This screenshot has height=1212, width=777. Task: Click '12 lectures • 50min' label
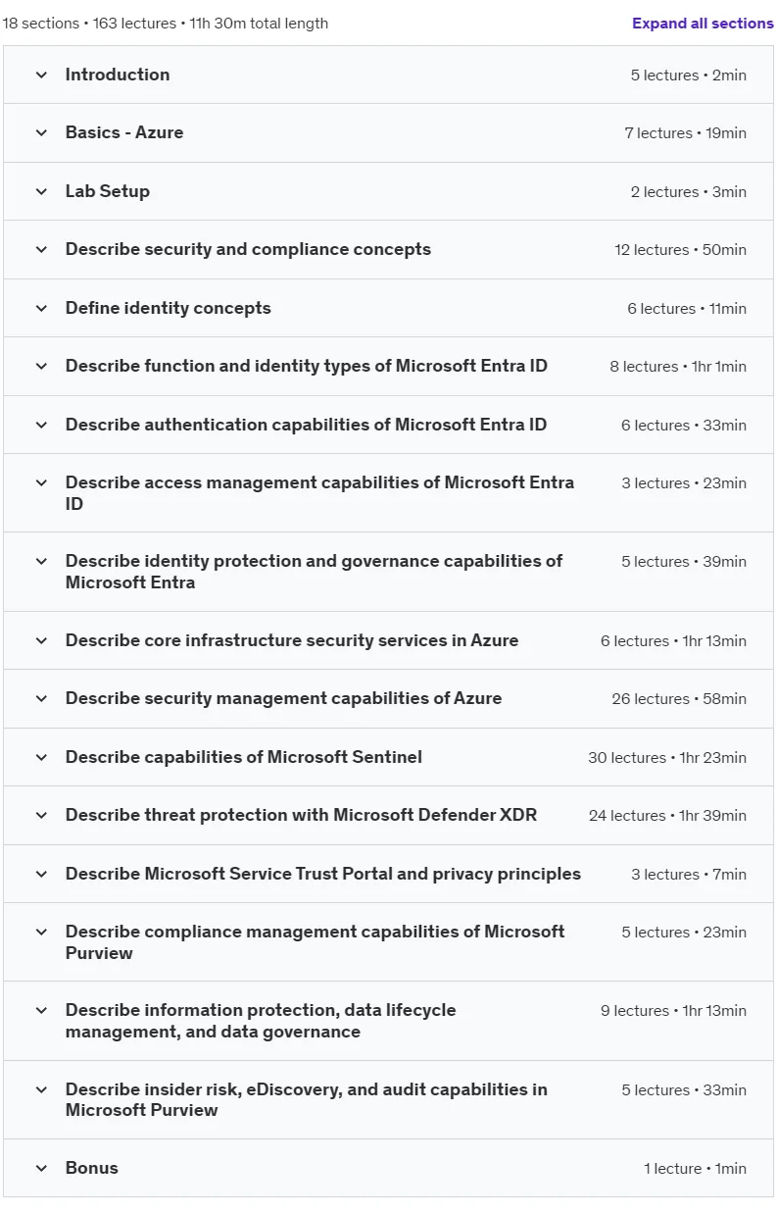click(681, 249)
